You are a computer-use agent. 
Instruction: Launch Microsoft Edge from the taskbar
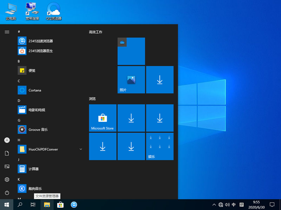coord(73,204)
